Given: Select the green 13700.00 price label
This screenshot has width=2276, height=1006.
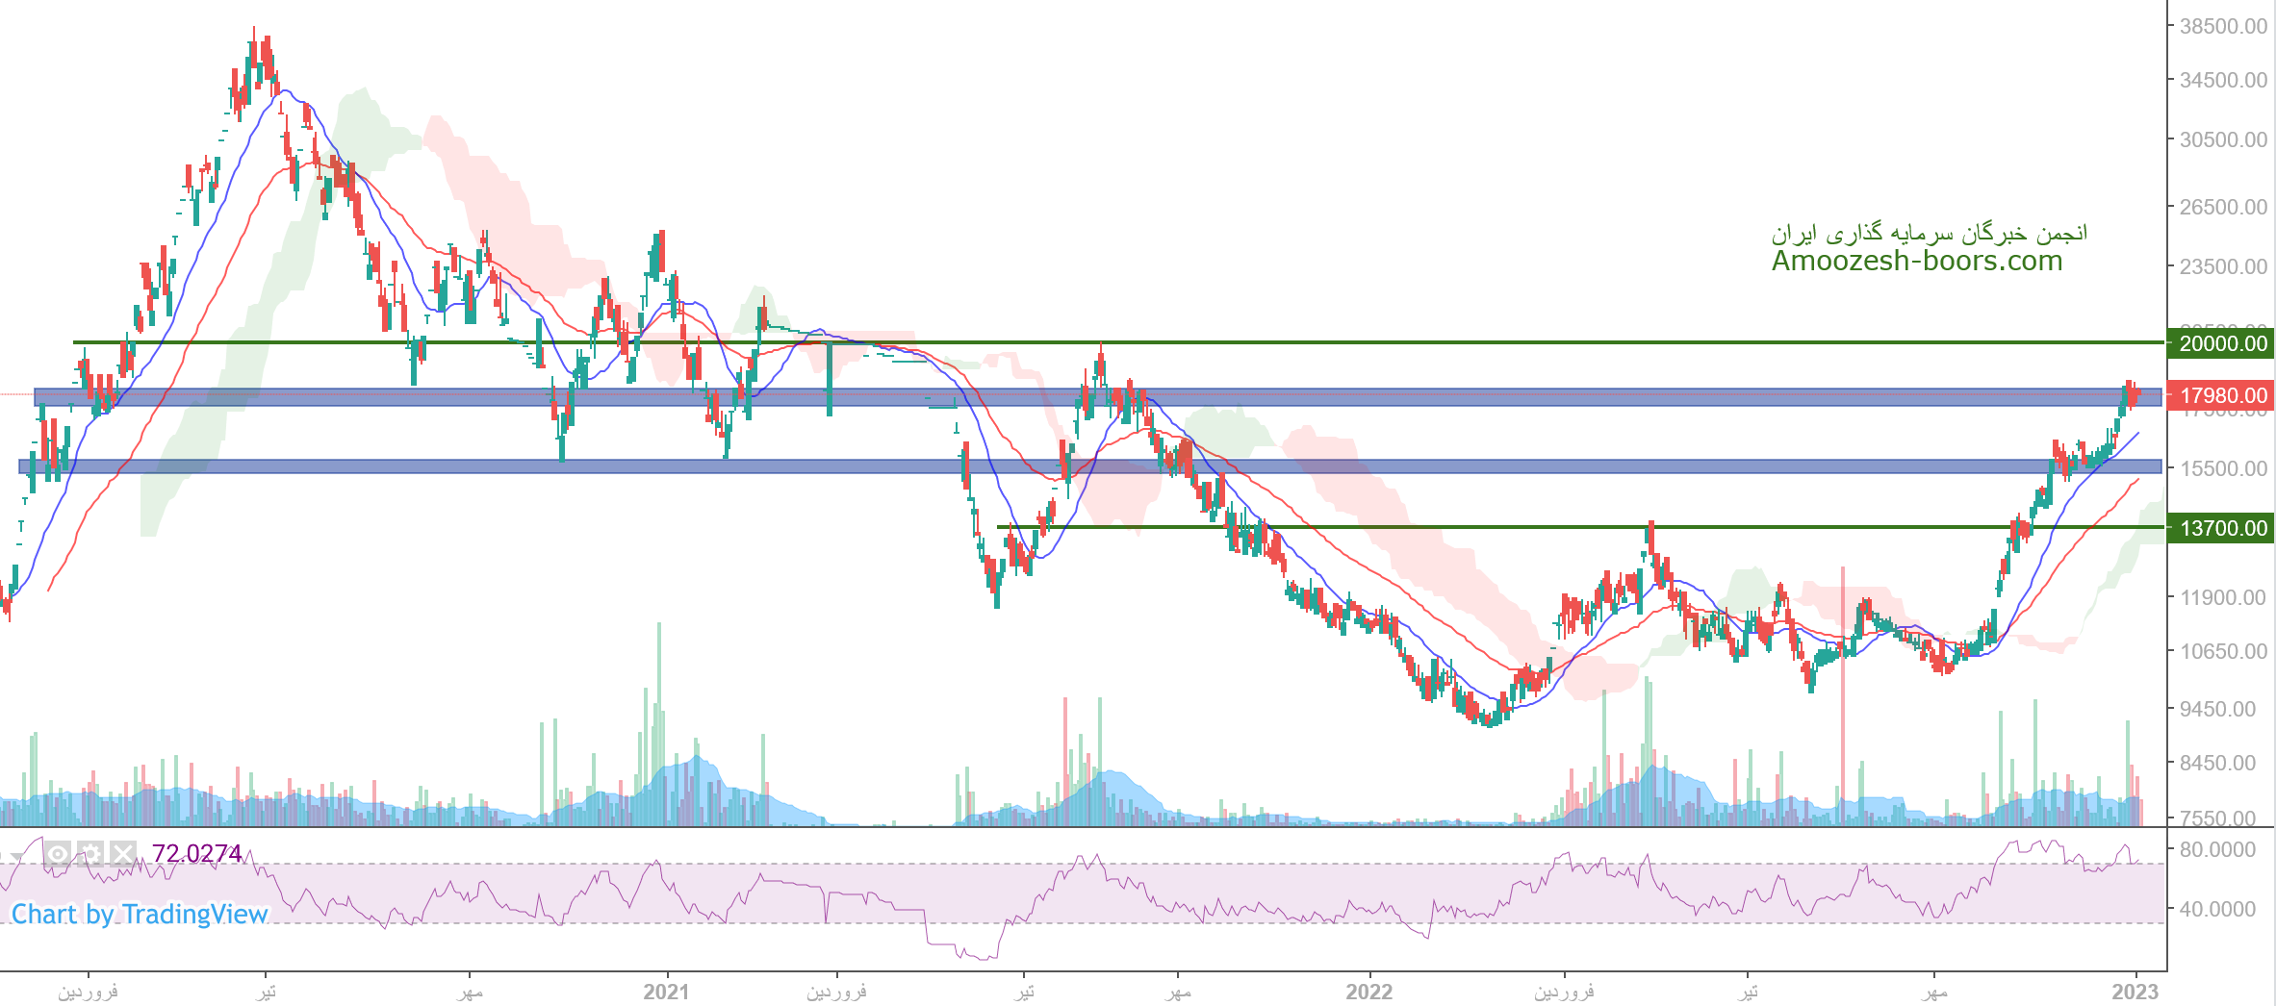Looking at the screenshot, I should (2221, 528).
